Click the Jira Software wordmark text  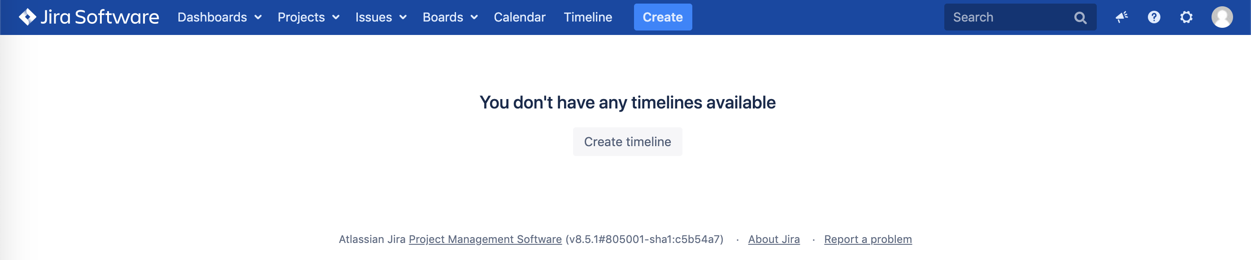point(100,17)
